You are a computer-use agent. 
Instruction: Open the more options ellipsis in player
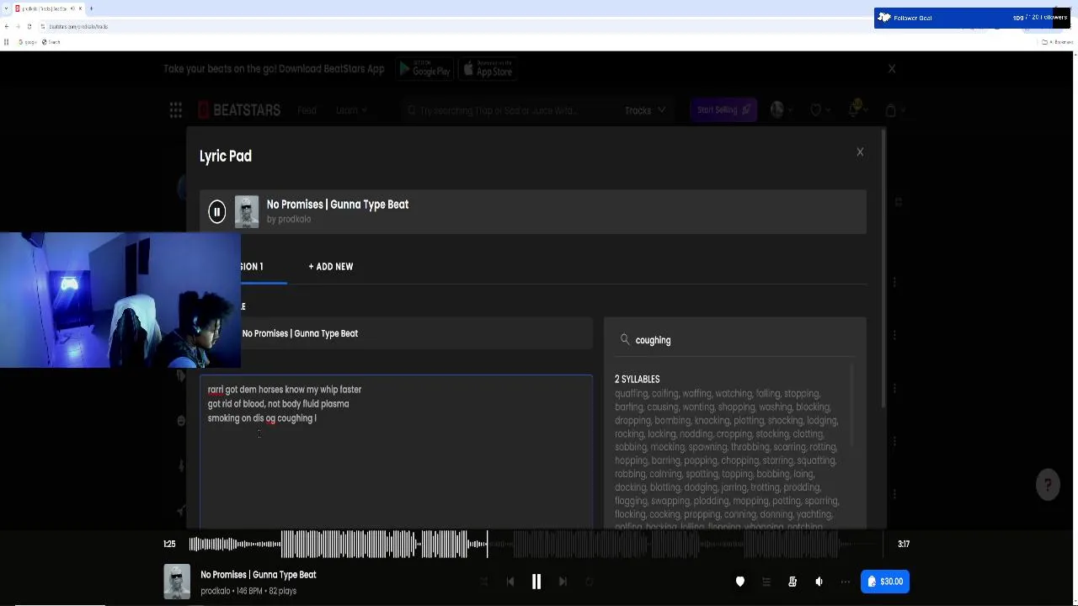[x=845, y=582]
